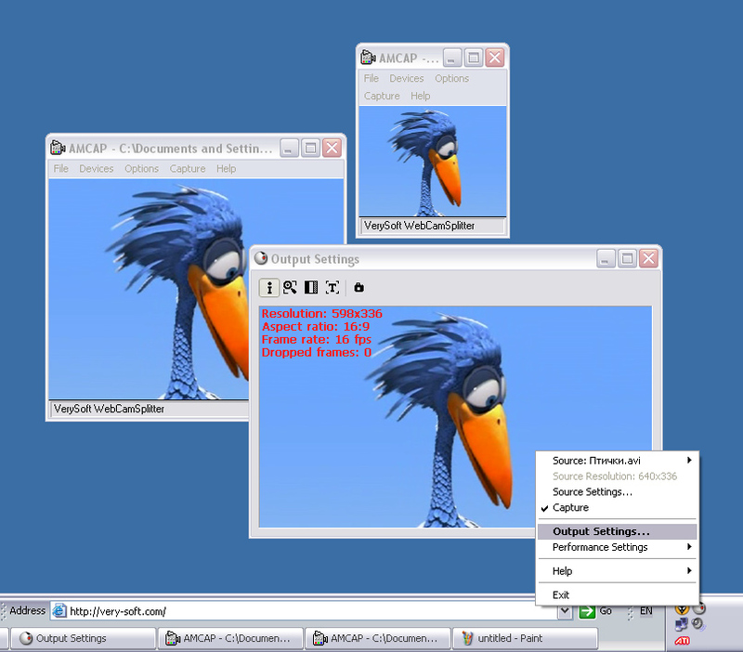The height and width of the screenshot is (652, 743).
Task: Toggle the info overlay toolbar button
Action: point(269,287)
